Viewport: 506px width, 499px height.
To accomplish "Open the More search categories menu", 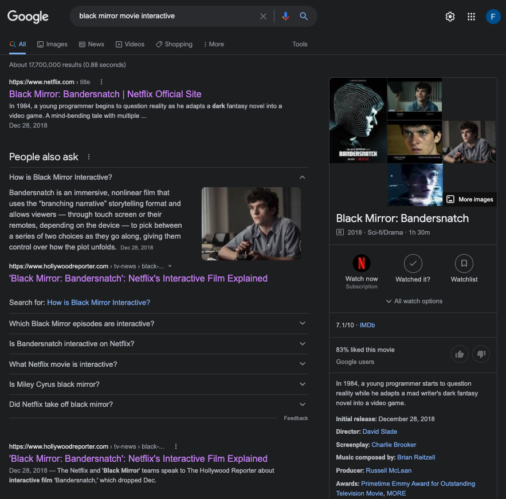I will (x=214, y=44).
